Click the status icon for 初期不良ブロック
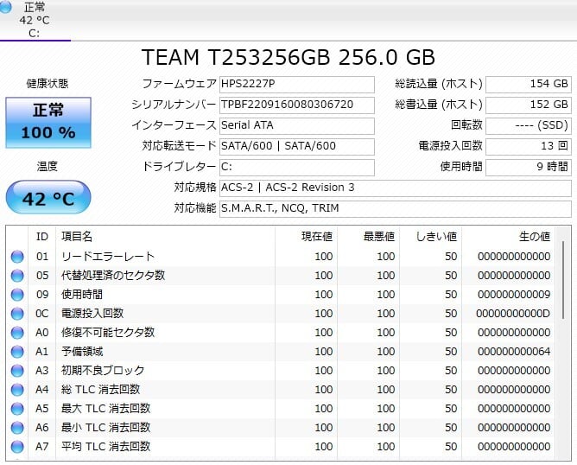The image size is (577, 465). pyautogui.click(x=17, y=371)
